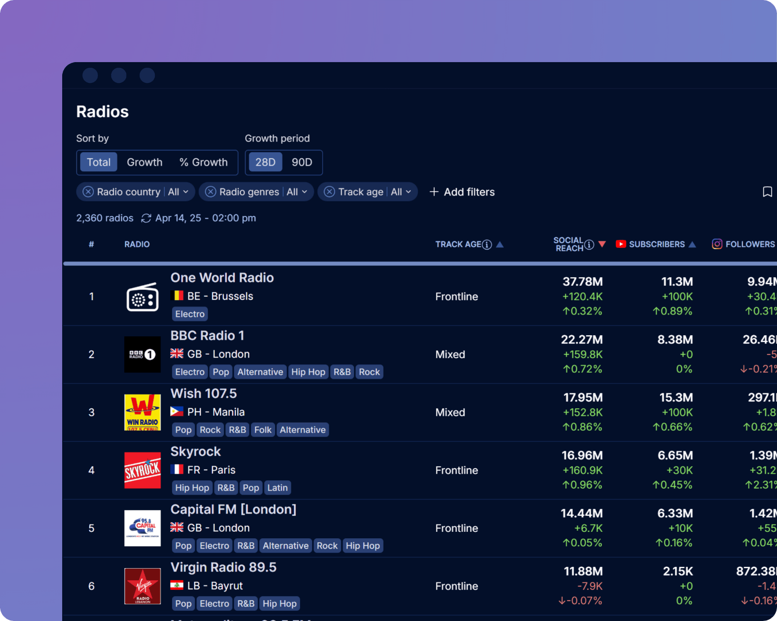Expand the Track age All dropdown
This screenshot has width=777, height=621.
tap(401, 192)
